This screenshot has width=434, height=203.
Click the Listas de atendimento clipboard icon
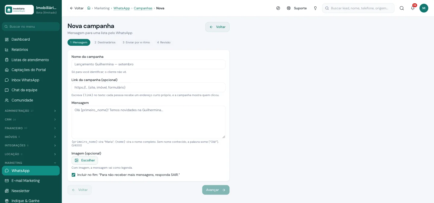7,60
